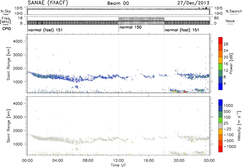The width and height of the screenshot is (242, 167).
Task: Click the red high-power echo near 20:40
Action: [185, 92]
